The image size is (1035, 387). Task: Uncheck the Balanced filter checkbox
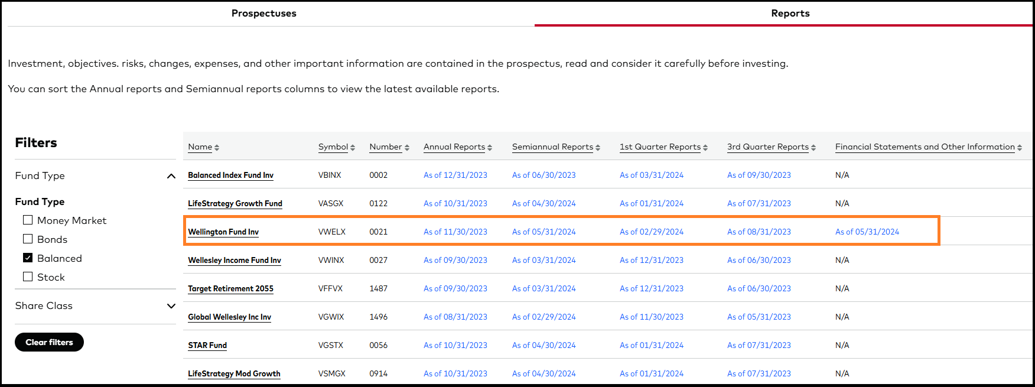[28, 258]
